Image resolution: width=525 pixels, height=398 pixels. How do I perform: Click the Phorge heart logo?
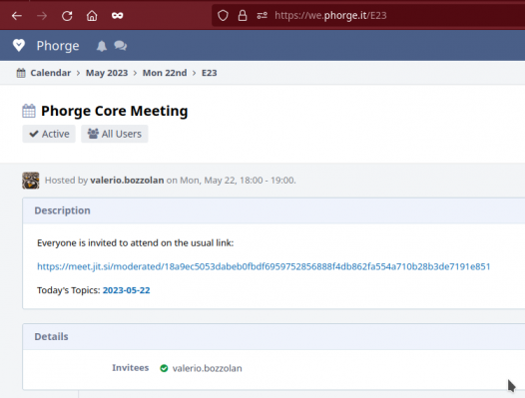[x=19, y=46]
